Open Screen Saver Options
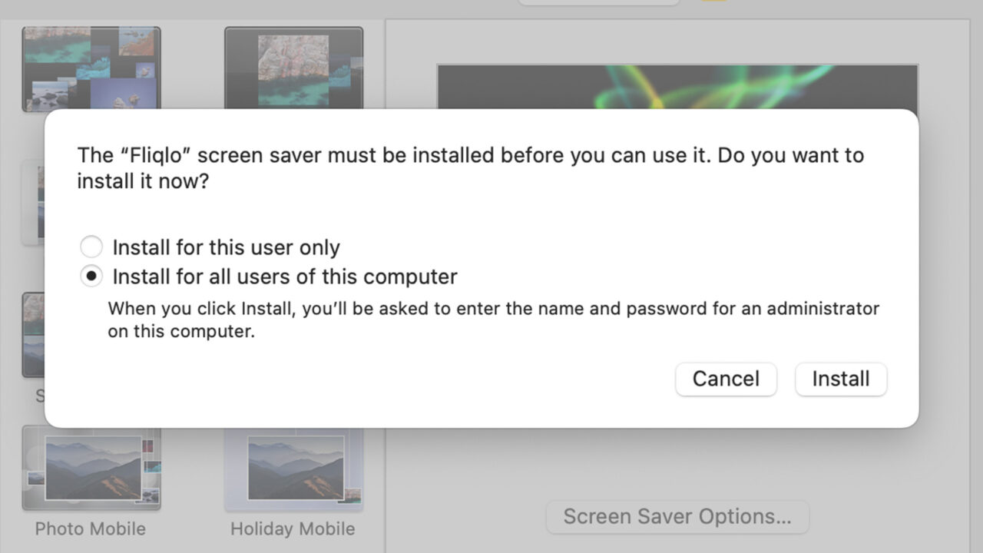 click(x=677, y=516)
